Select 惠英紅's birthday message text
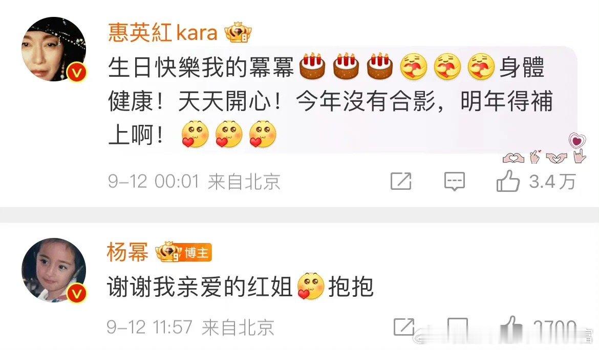599x350 pixels. click(x=331, y=101)
